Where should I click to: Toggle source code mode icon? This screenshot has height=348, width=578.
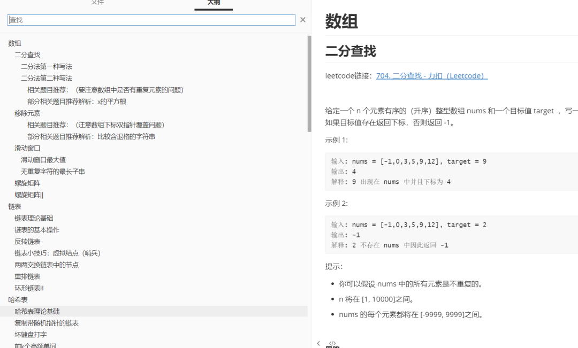tap(332, 343)
